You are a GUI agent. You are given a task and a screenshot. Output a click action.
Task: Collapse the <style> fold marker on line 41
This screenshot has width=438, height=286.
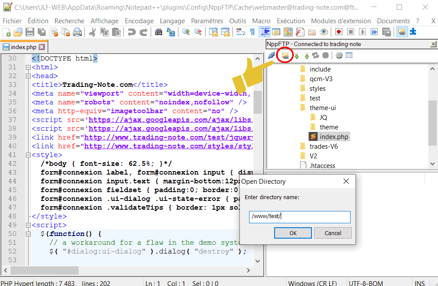click(28, 155)
